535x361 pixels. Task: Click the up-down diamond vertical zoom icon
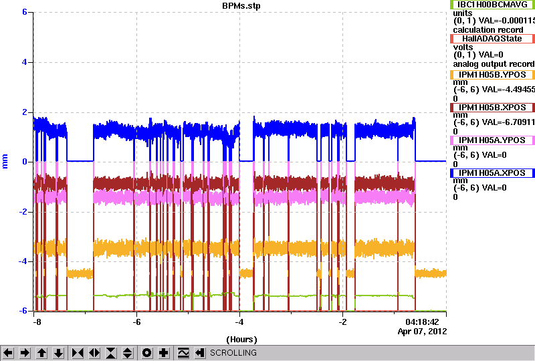pos(128,353)
